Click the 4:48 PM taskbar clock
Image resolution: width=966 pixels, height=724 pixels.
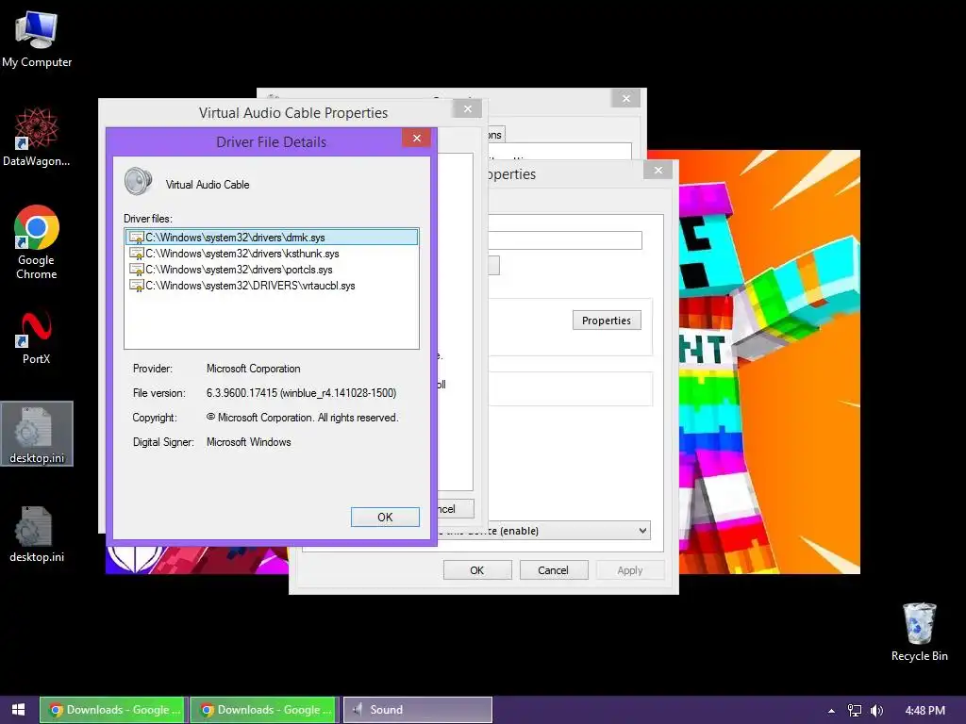pyautogui.click(x=924, y=711)
